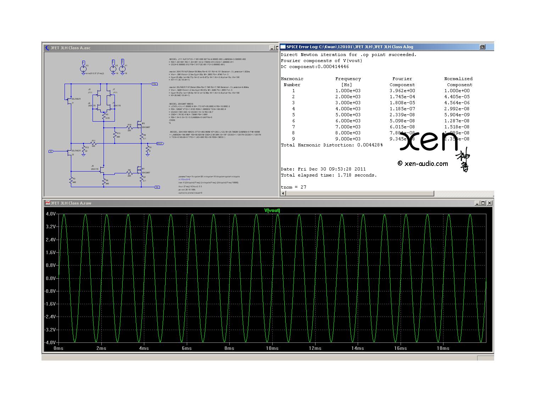
Task: Click the 0.0V vertical axis label
Action: click(50, 278)
